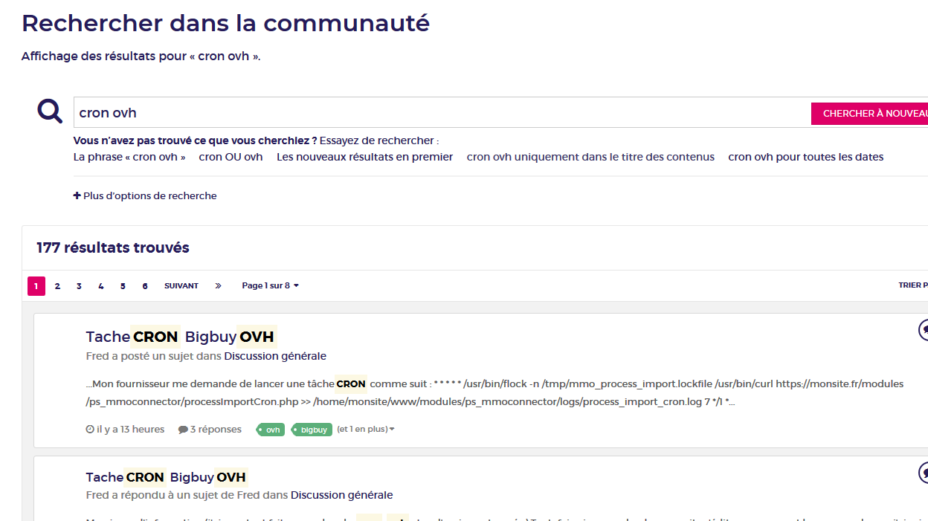Select the green 'ovh' tag
Image resolution: width=928 pixels, height=521 pixels.
pyautogui.click(x=271, y=430)
